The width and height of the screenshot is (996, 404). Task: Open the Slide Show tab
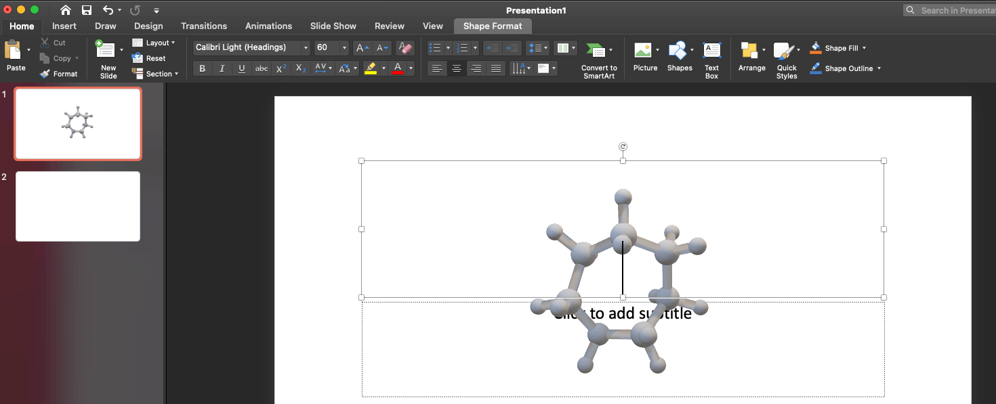[333, 26]
